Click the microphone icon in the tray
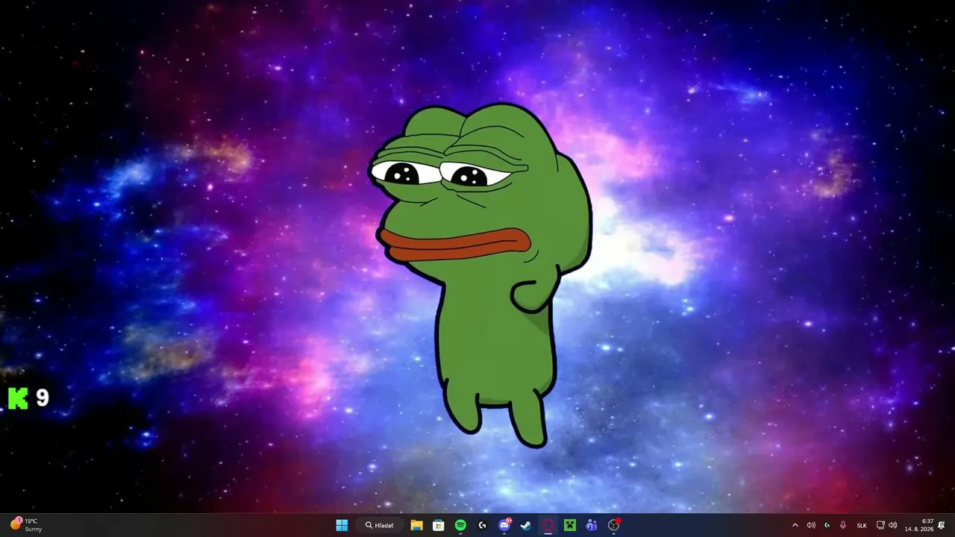 pyautogui.click(x=843, y=525)
